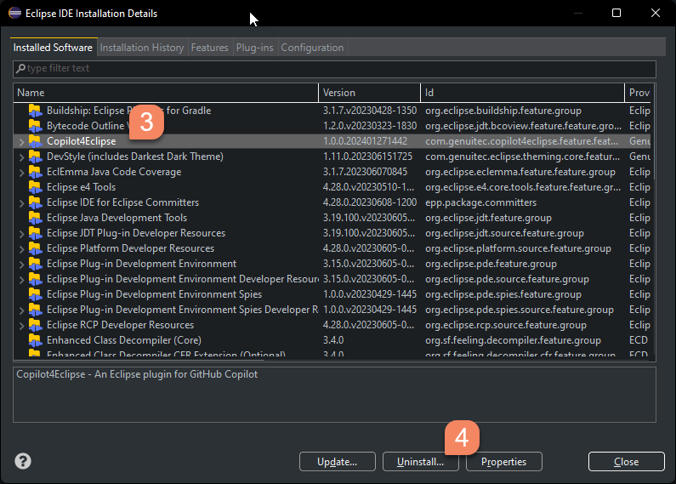The width and height of the screenshot is (676, 484).
Task: Click the Eclipse Plug-in Development Environment icon
Action: tap(36, 264)
